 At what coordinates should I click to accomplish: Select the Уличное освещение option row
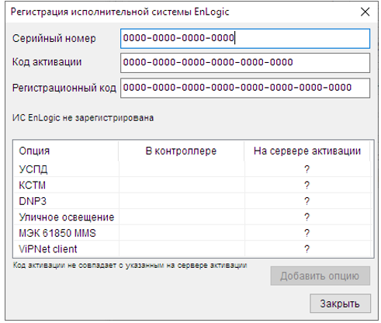(192, 217)
